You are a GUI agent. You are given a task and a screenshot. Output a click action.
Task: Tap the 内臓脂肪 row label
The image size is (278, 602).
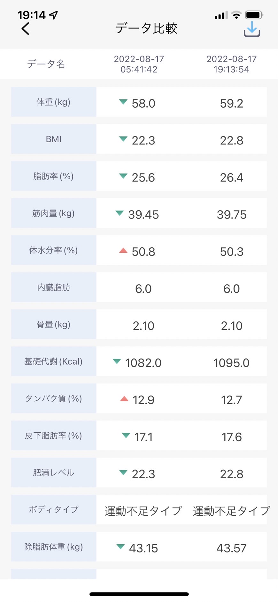click(x=53, y=287)
